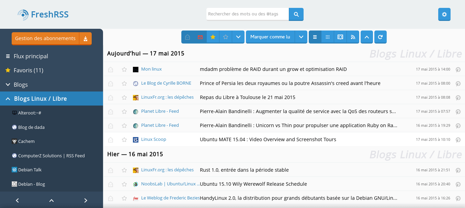Open external link icon for Ubuntu 15.10 article

click(x=458, y=184)
